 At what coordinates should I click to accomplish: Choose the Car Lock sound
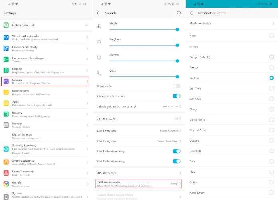[271, 99]
